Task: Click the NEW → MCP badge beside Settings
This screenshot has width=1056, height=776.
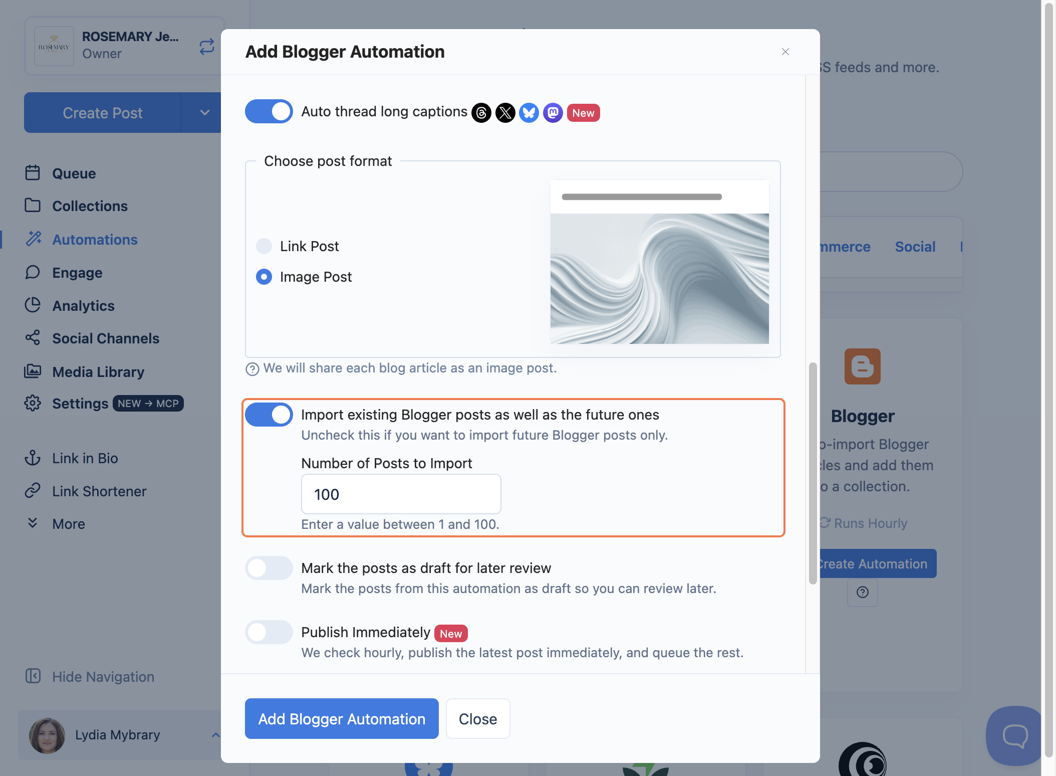Action: coord(148,404)
